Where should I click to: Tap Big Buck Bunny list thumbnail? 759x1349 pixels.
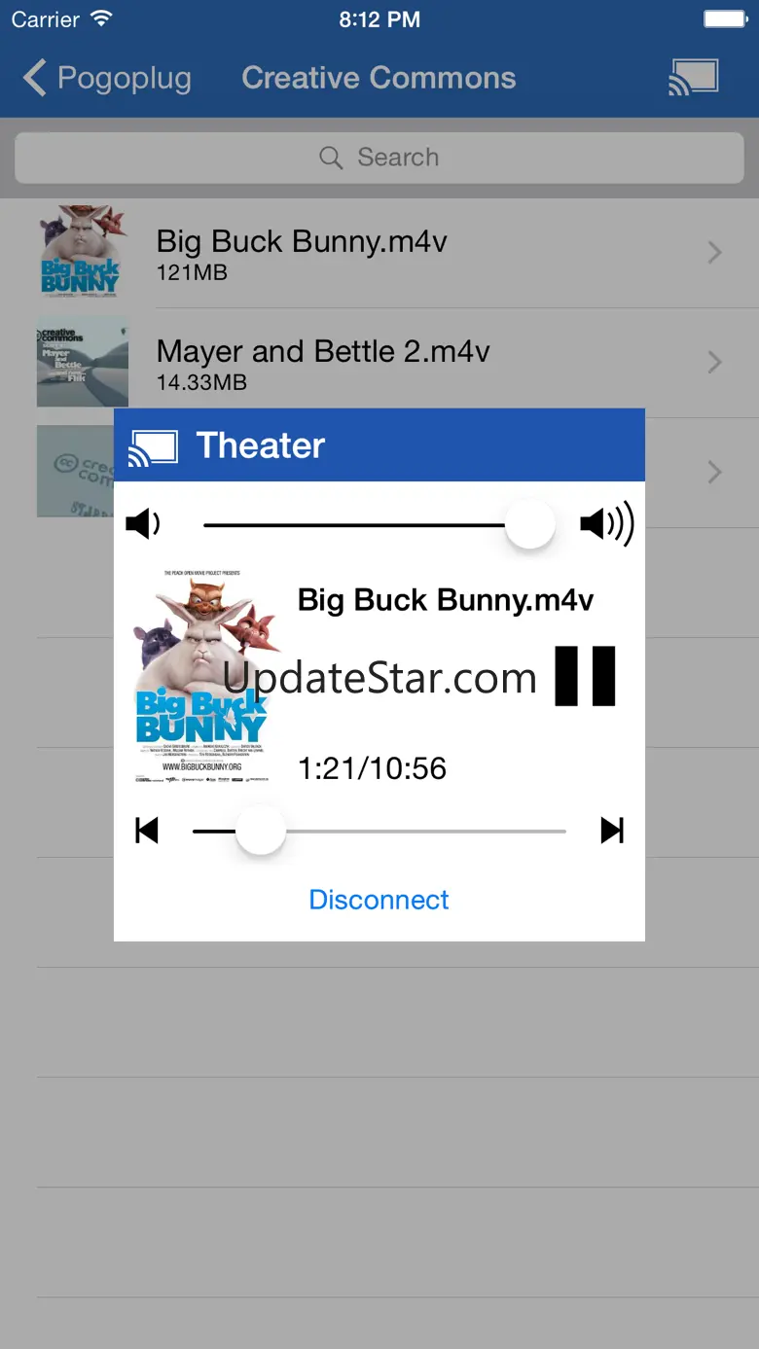[x=83, y=253]
